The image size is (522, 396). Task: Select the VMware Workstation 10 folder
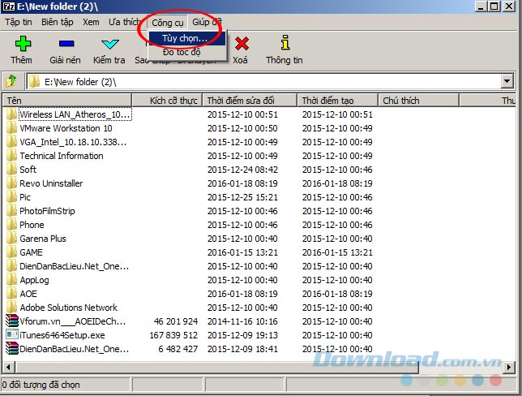tap(66, 128)
